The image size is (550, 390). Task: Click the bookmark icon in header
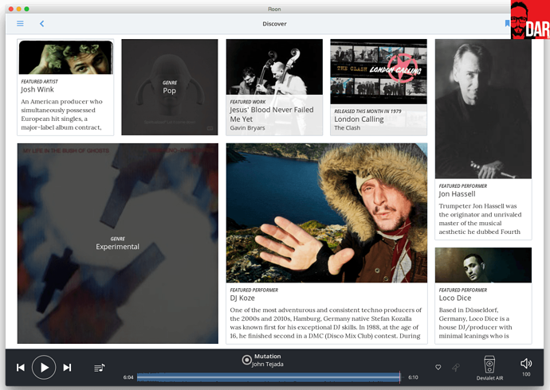point(507,23)
